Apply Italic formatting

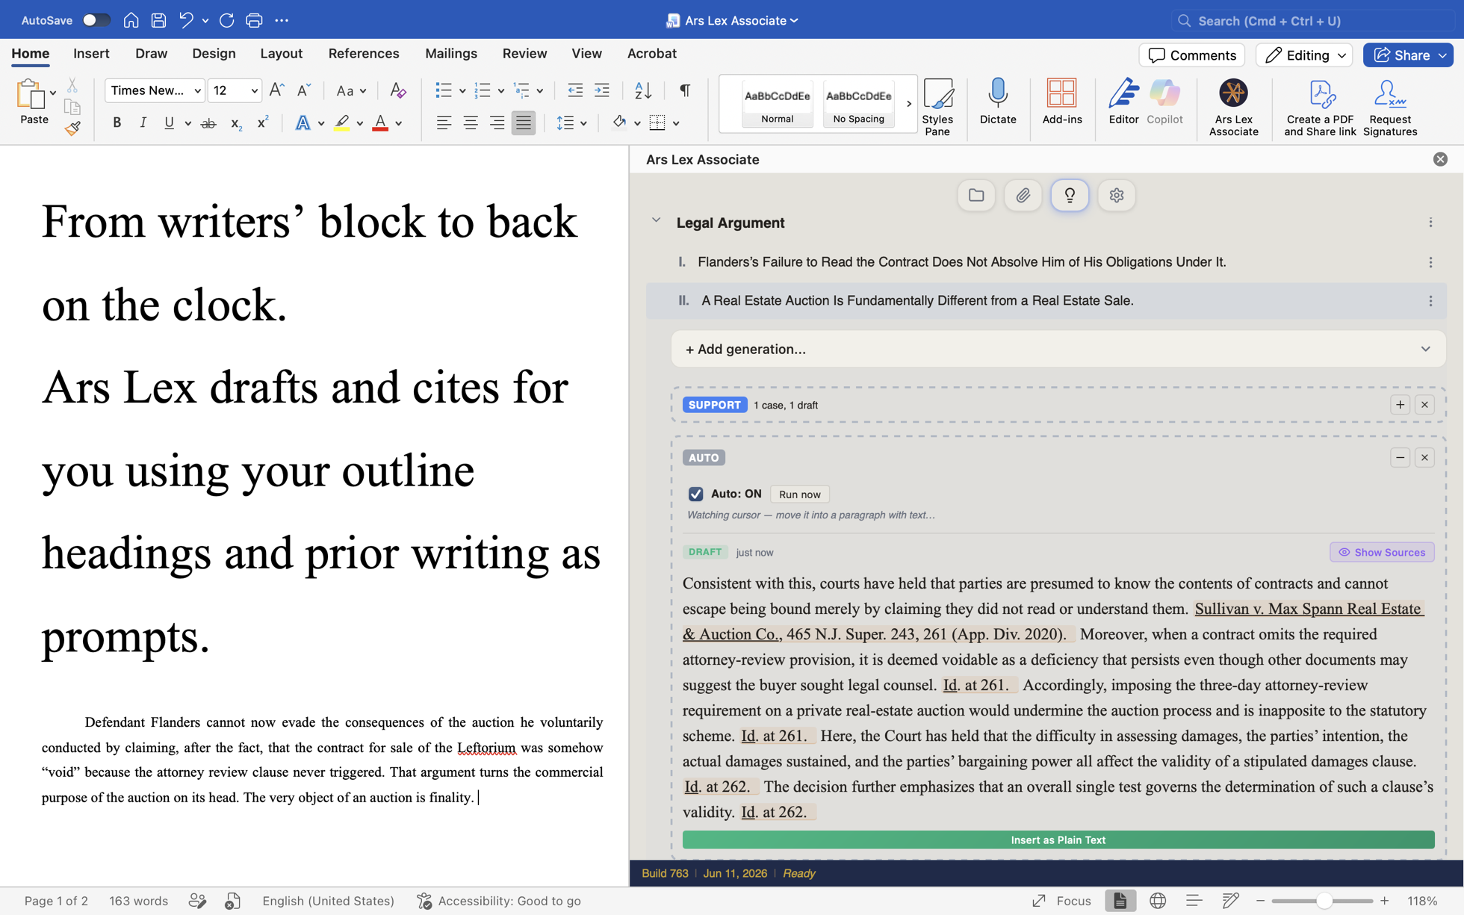(143, 123)
